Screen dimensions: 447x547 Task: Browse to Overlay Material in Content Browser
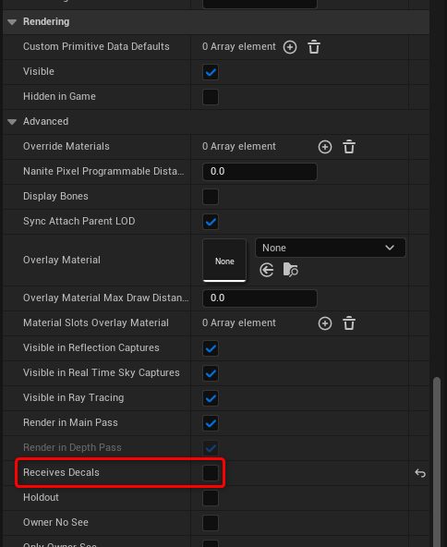pos(291,270)
